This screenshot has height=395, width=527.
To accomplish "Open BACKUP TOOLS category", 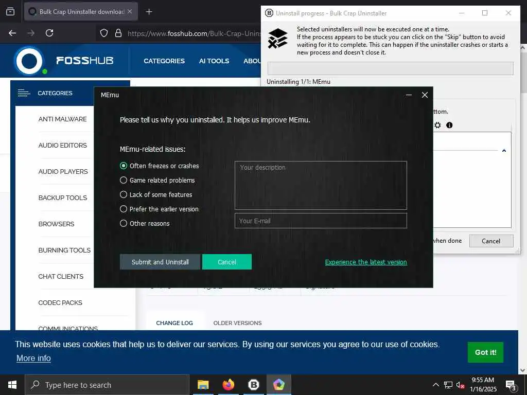I will [62, 198].
